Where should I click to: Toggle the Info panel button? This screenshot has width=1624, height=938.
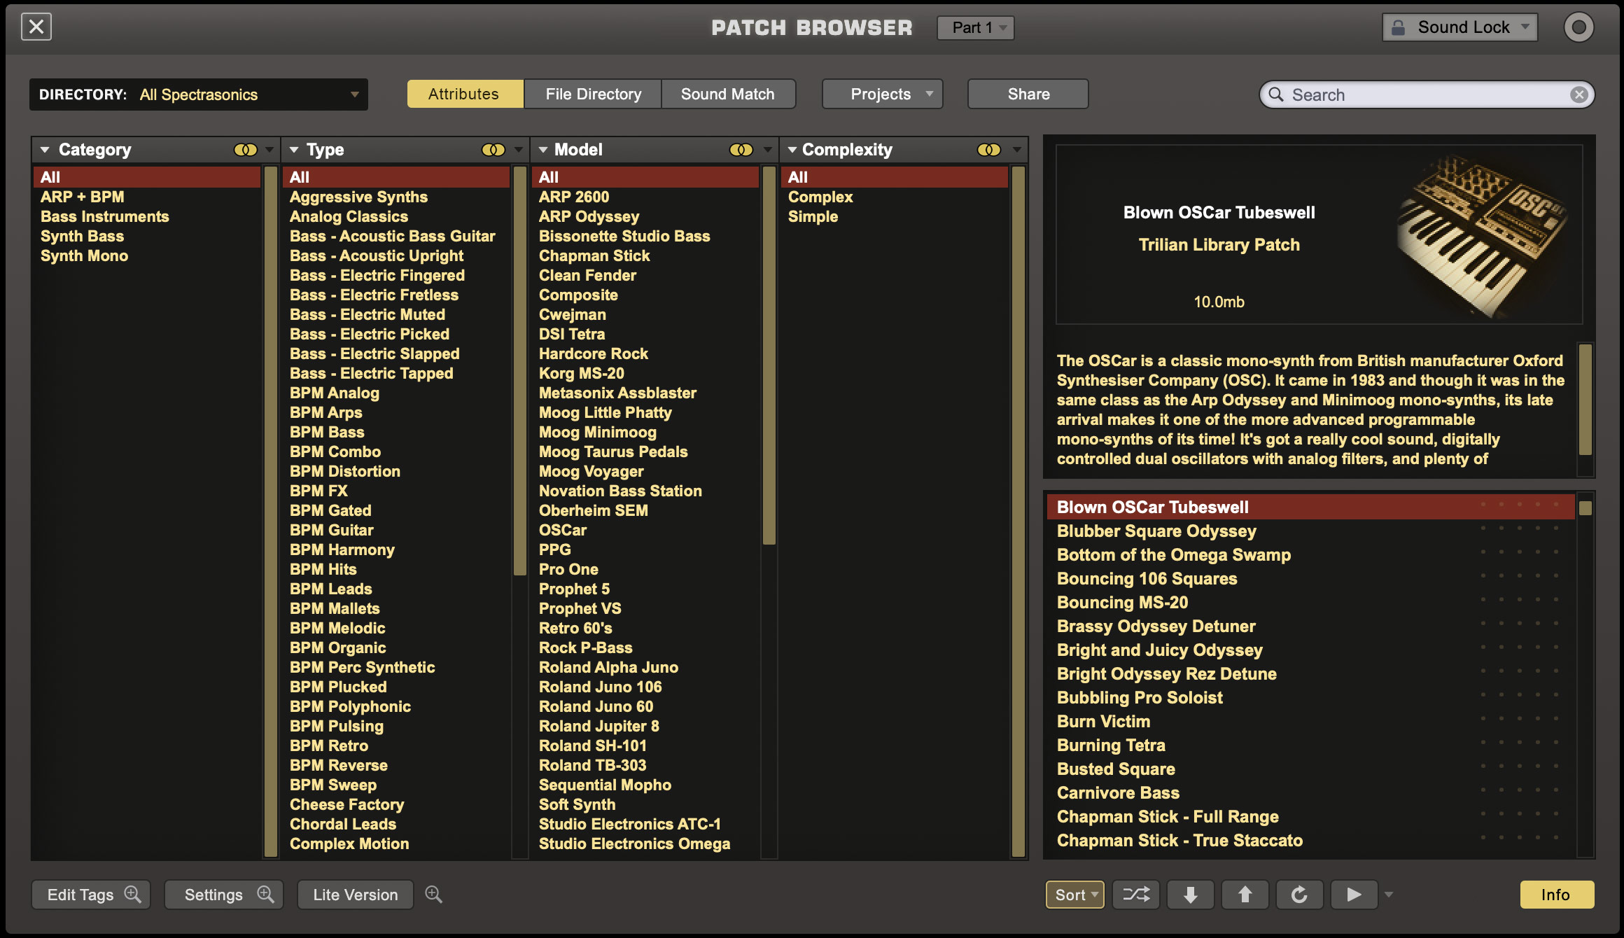pos(1556,895)
